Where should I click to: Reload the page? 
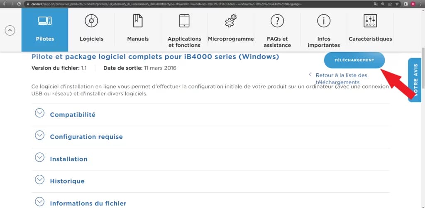19,4
